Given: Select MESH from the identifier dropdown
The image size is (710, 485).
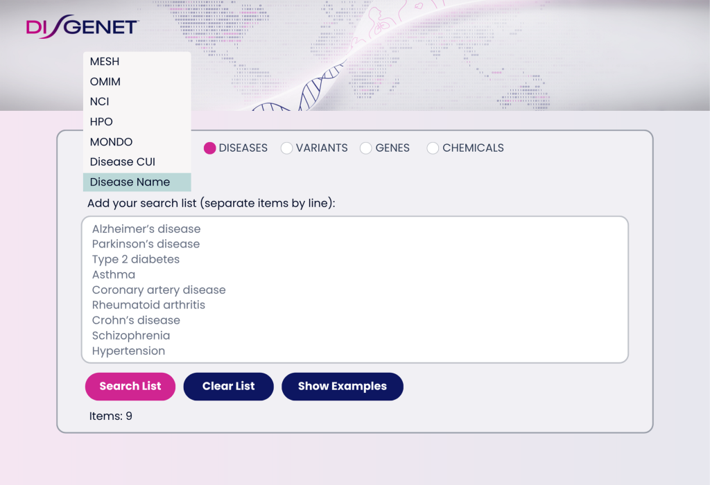Looking at the screenshot, I should (x=104, y=62).
